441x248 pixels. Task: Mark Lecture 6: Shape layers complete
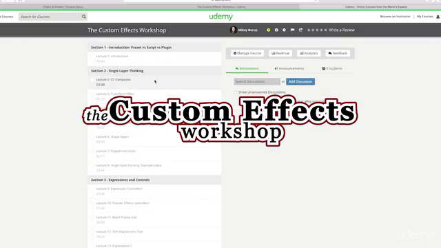92,136
